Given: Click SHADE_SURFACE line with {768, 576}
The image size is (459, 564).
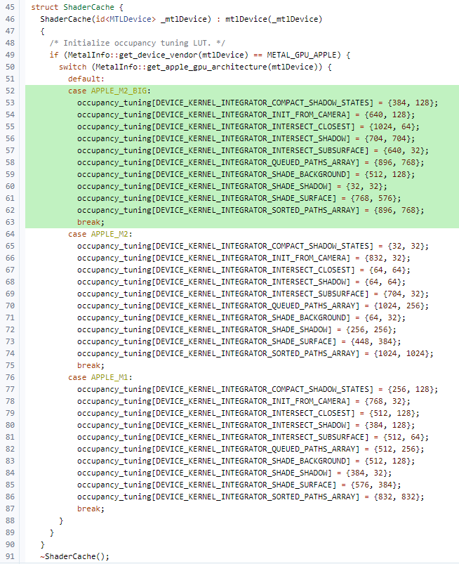Looking at the screenshot, I should coord(239,198).
